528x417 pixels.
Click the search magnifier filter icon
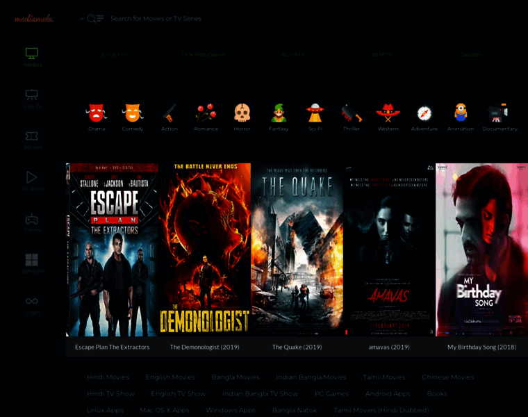point(95,19)
